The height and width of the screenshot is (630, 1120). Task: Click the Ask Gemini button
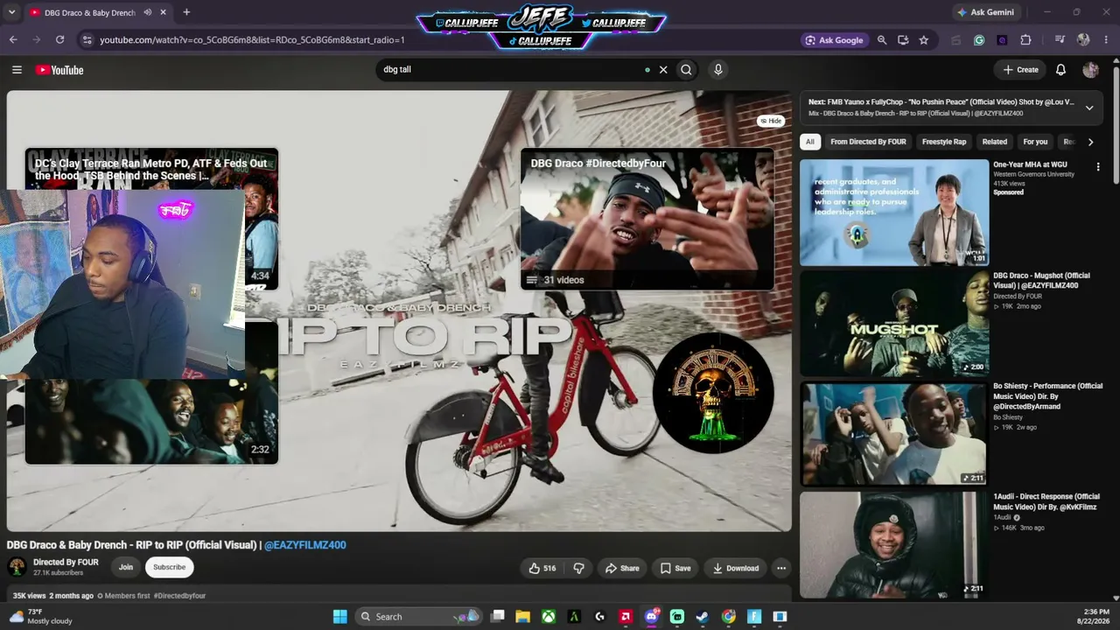tap(986, 12)
